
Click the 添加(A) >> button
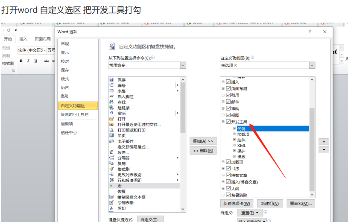pyautogui.click(x=203, y=141)
